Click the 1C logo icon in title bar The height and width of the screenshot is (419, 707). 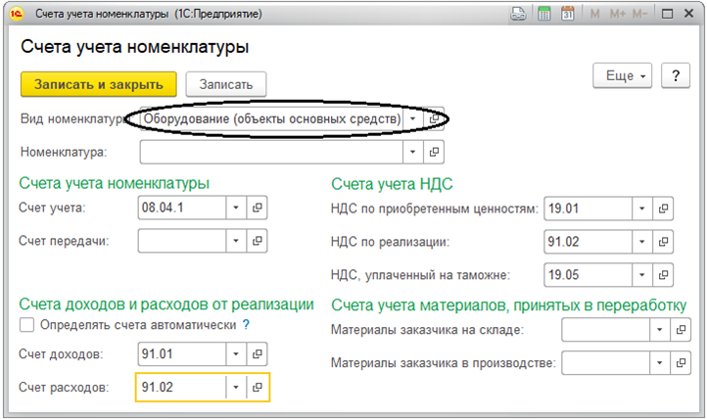17,14
